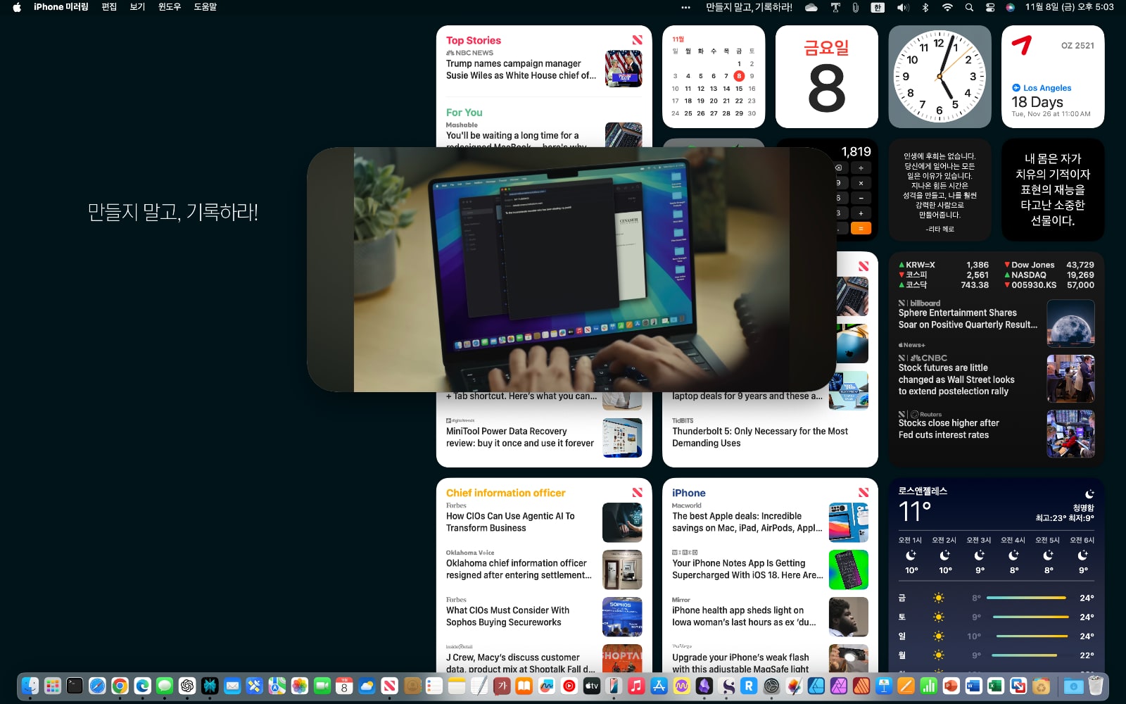Image resolution: width=1126 pixels, height=704 pixels.
Task: Switch Korean input source menu
Action: pos(878,7)
